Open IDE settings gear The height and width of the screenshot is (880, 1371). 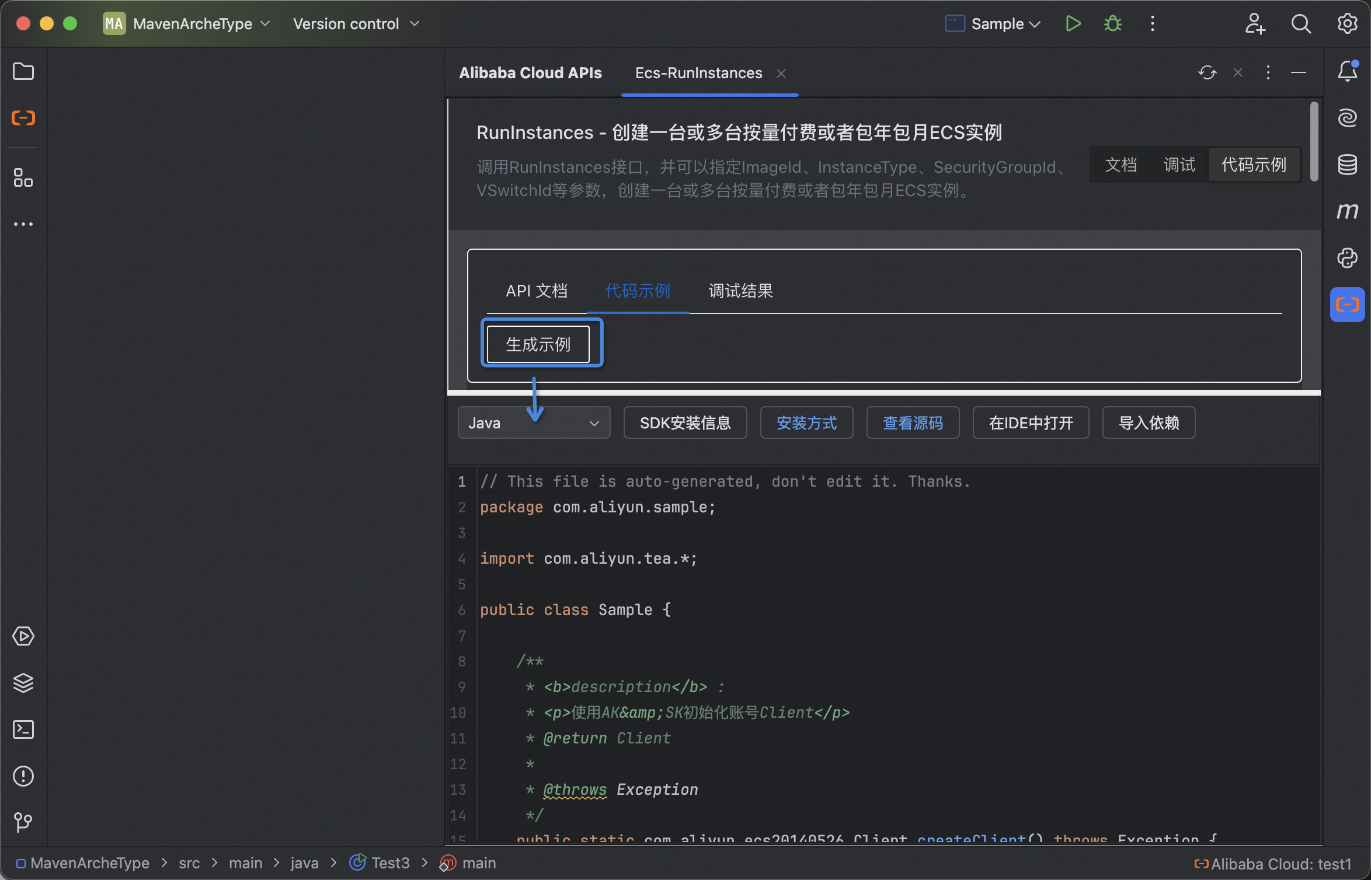(x=1348, y=24)
